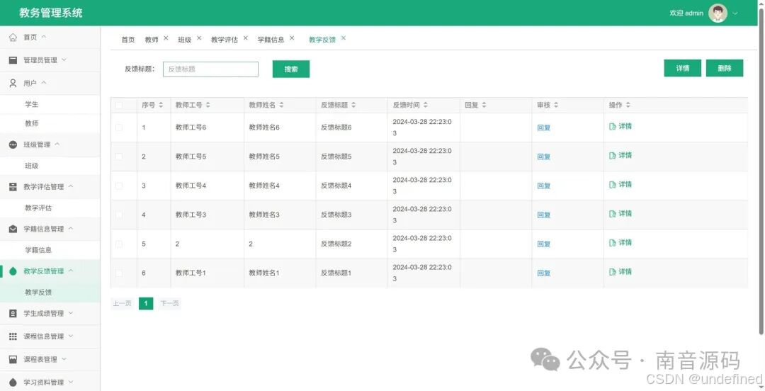This screenshot has width=765, height=391.
Task: Click the 学籍信息管理 envelope icon
Action: coord(13,229)
